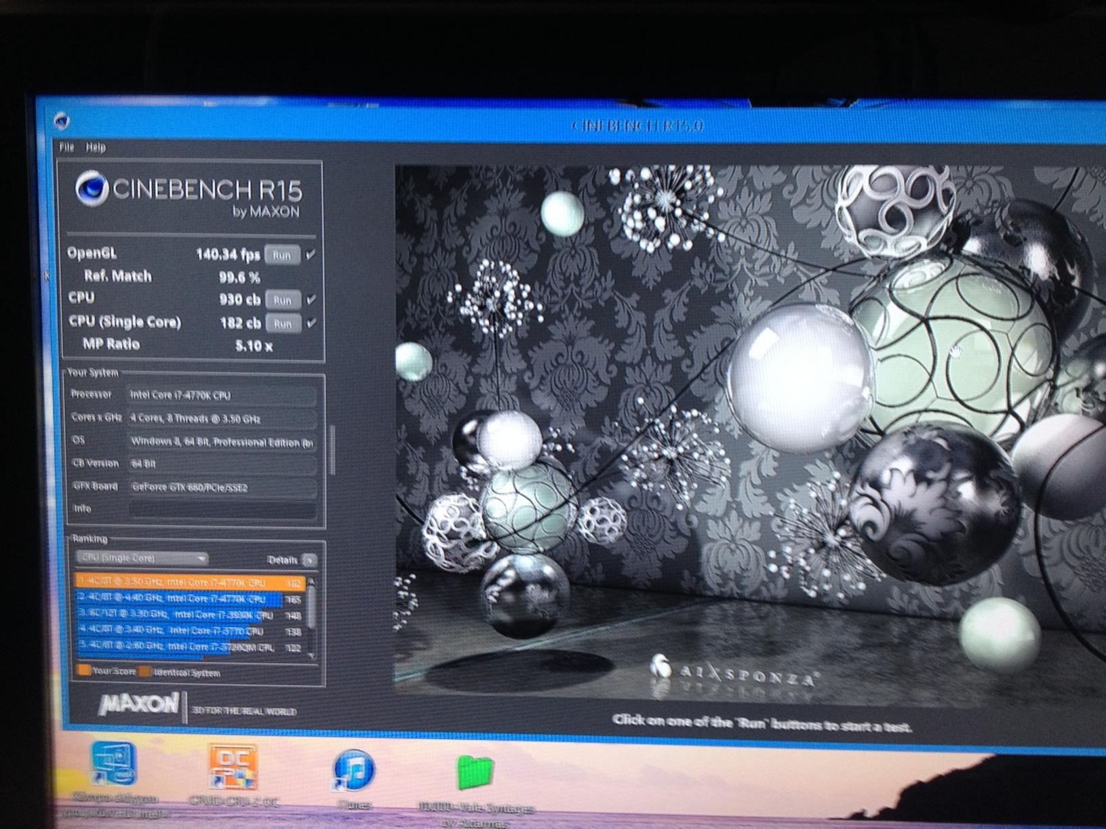
Task: Click the OpenGL score 140.34 fps
Action: [228, 255]
